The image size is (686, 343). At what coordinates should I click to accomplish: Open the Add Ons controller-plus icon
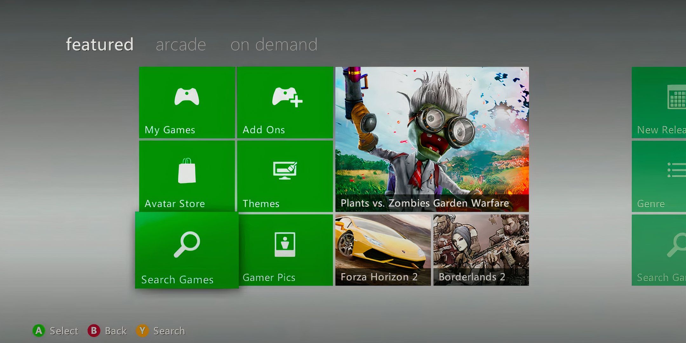tap(287, 97)
